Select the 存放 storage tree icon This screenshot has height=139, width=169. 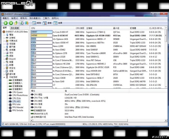pyautogui.click(x=7, y=53)
